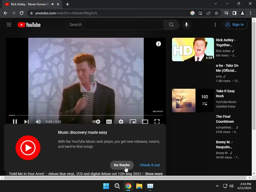The width and height of the screenshot is (256, 192).
Task: Toggle the autoplay switch in player
Action: click(x=96, y=122)
